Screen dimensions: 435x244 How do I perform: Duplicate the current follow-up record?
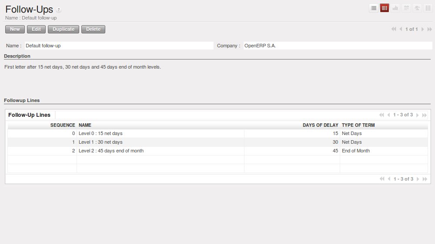pyautogui.click(x=64, y=29)
